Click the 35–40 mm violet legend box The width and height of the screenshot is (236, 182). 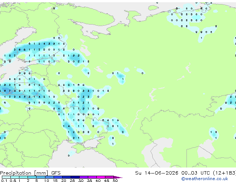[x=92, y=177]
